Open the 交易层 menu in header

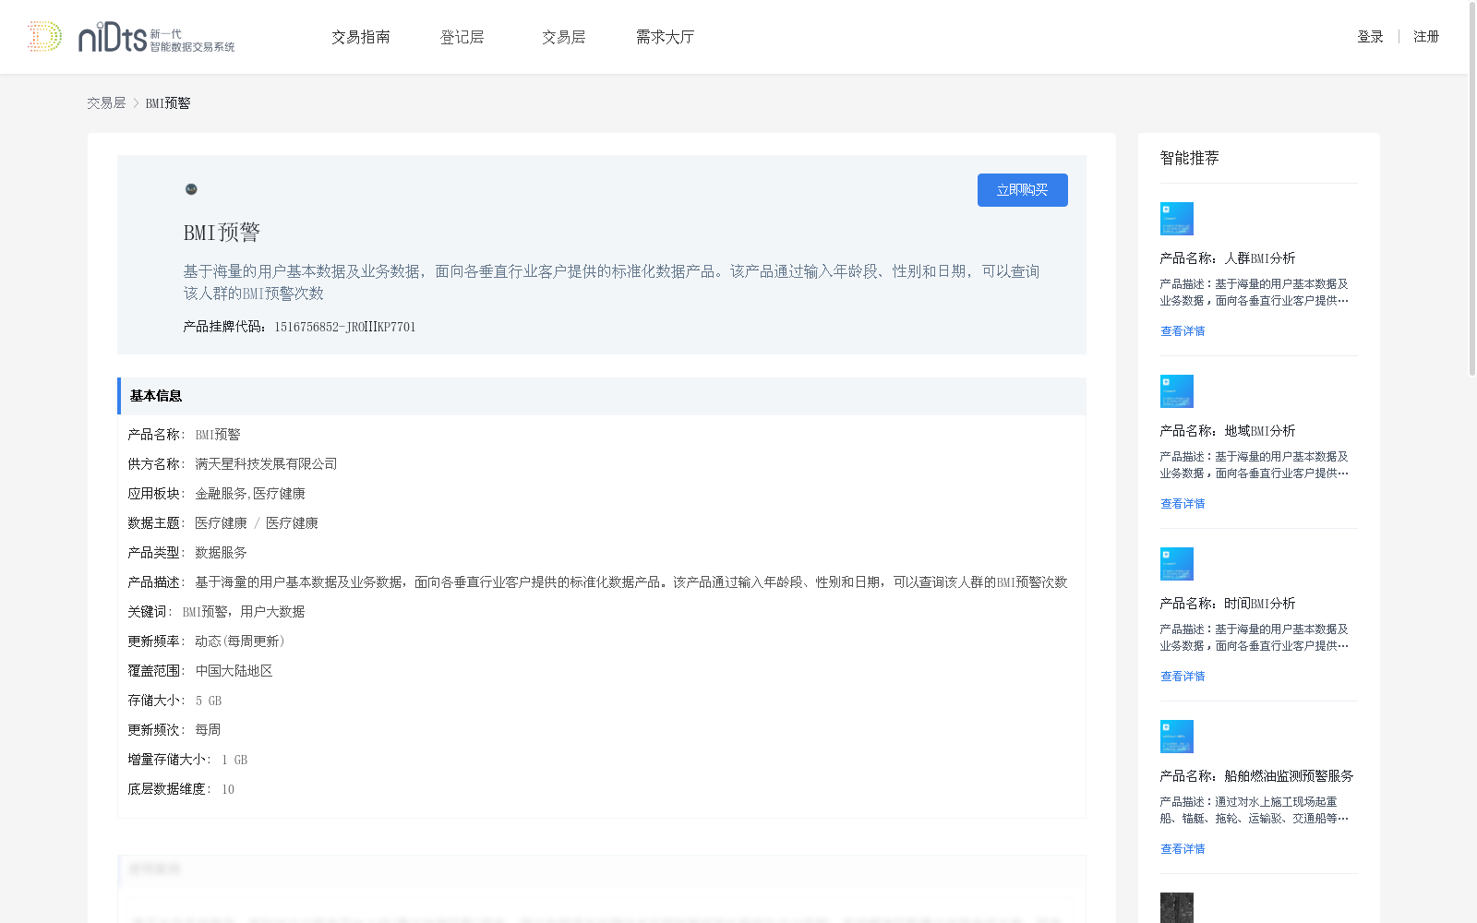(x=564, y=37)
